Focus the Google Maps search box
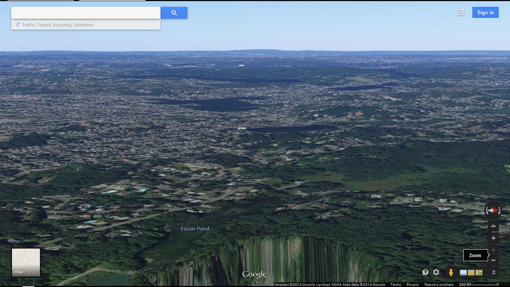 [86, 13]
